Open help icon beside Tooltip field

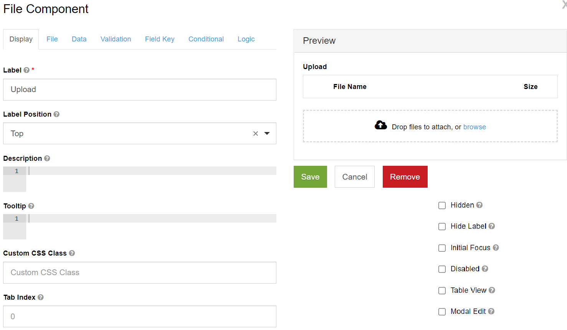[31, 206]
